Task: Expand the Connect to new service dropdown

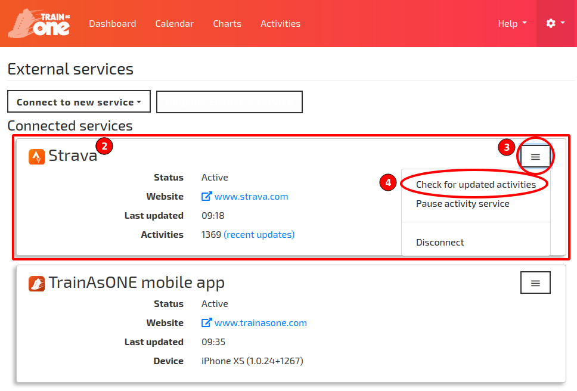Action: 78,101
